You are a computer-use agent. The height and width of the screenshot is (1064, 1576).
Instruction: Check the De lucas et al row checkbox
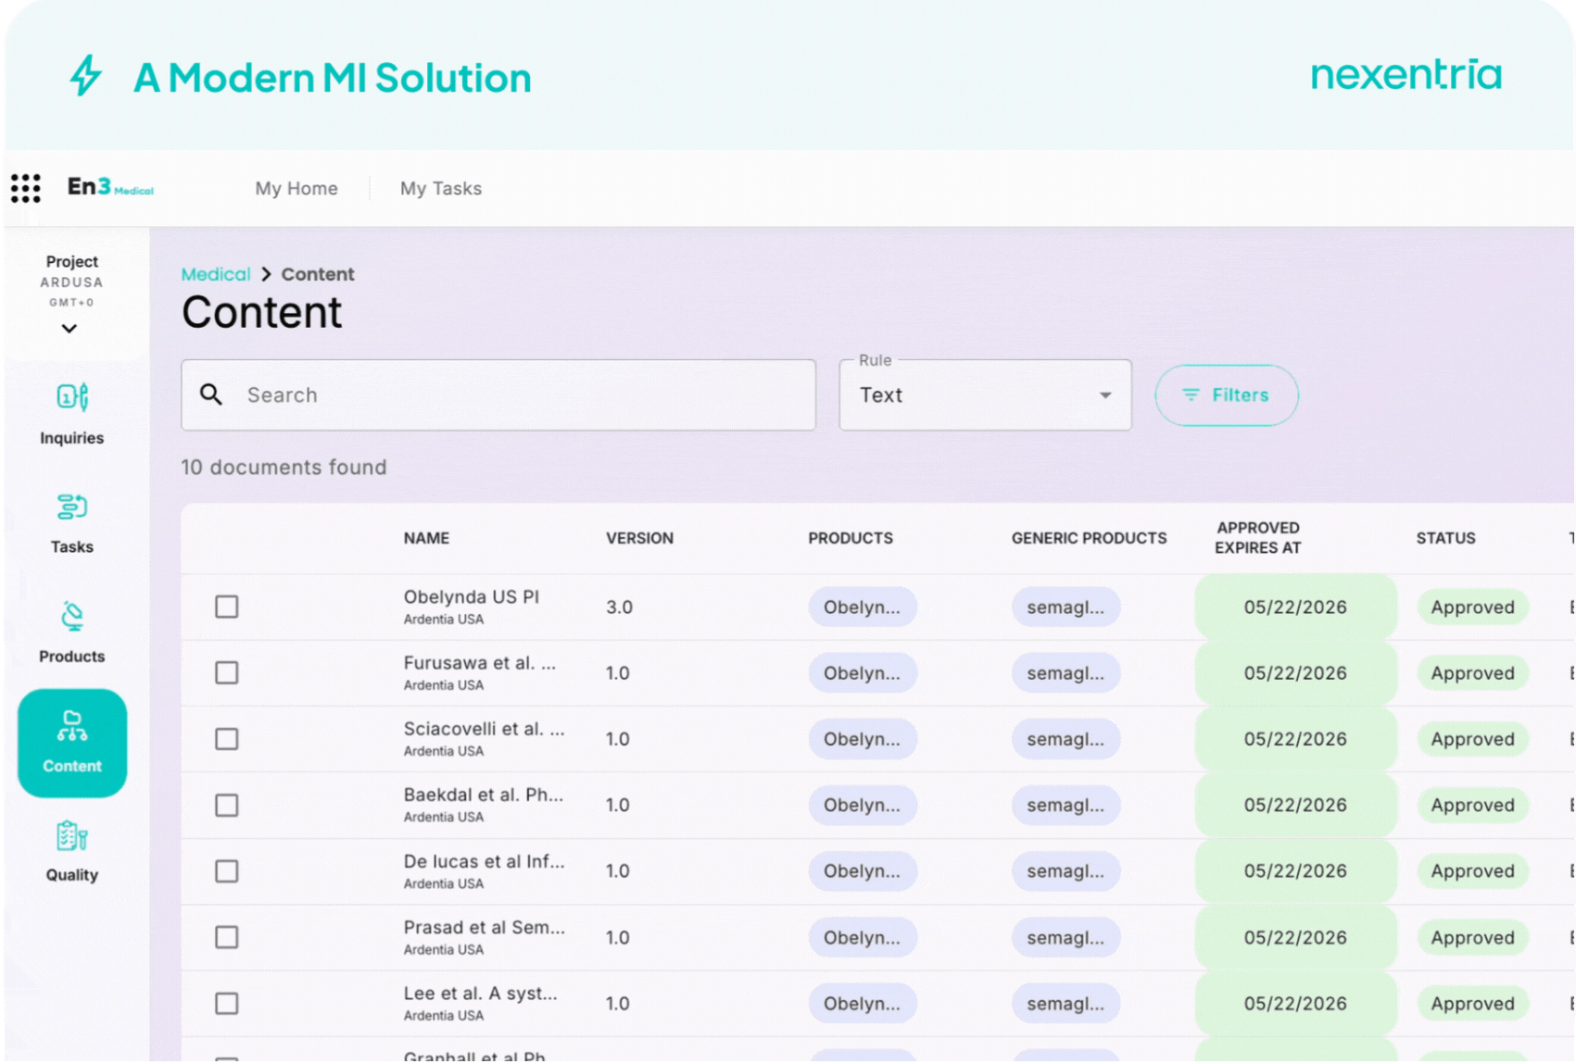226,870
